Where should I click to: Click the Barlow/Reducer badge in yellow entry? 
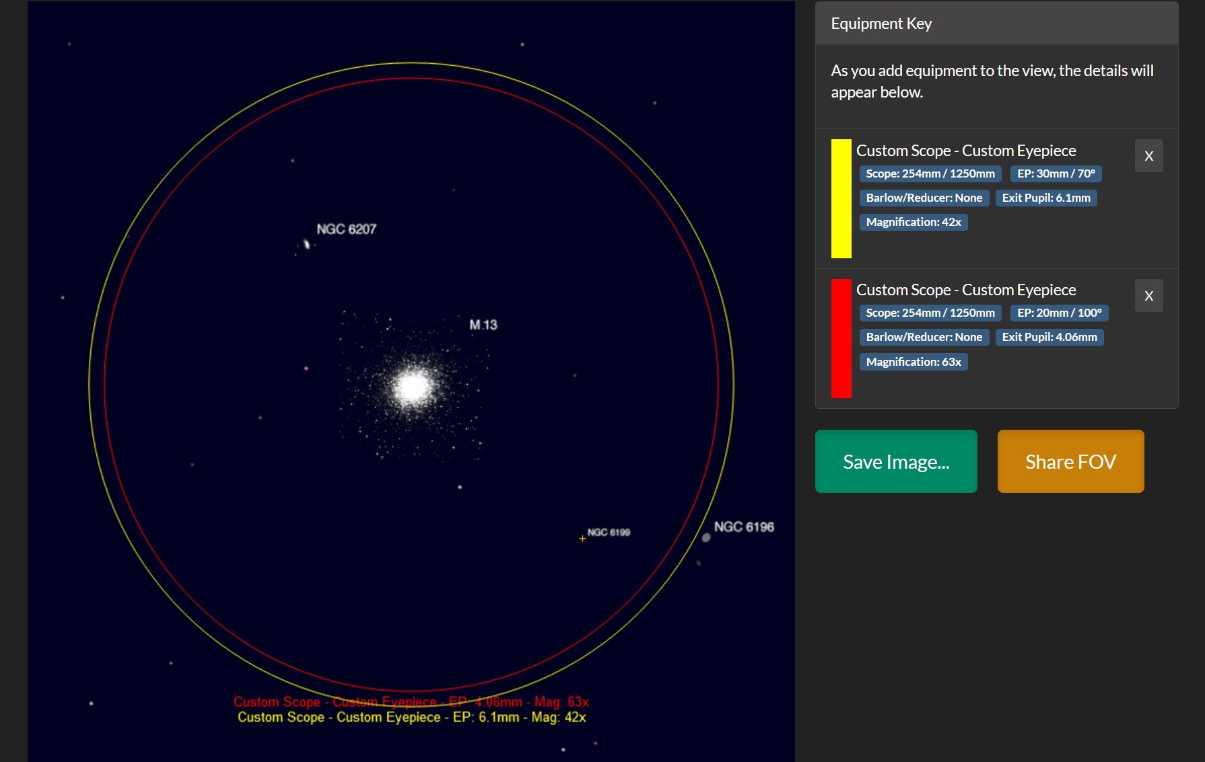(924, 198)
